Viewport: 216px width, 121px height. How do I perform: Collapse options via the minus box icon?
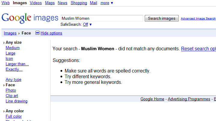37,33
